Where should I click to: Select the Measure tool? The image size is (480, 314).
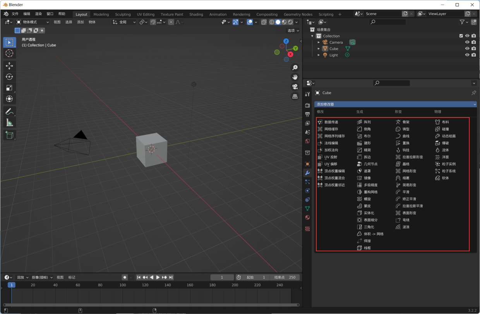[x=9, y=123]
